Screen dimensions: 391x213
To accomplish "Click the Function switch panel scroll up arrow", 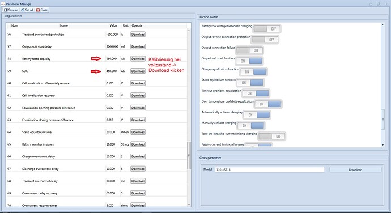I will point(382,25).
